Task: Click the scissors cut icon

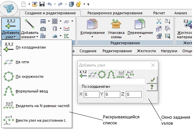Action: [x=159, y=21]
